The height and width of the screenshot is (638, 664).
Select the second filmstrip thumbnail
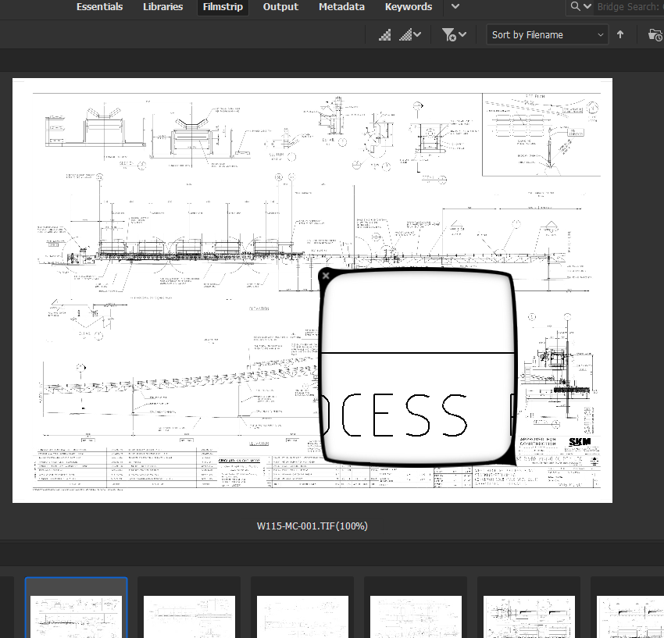click(189, 608)
